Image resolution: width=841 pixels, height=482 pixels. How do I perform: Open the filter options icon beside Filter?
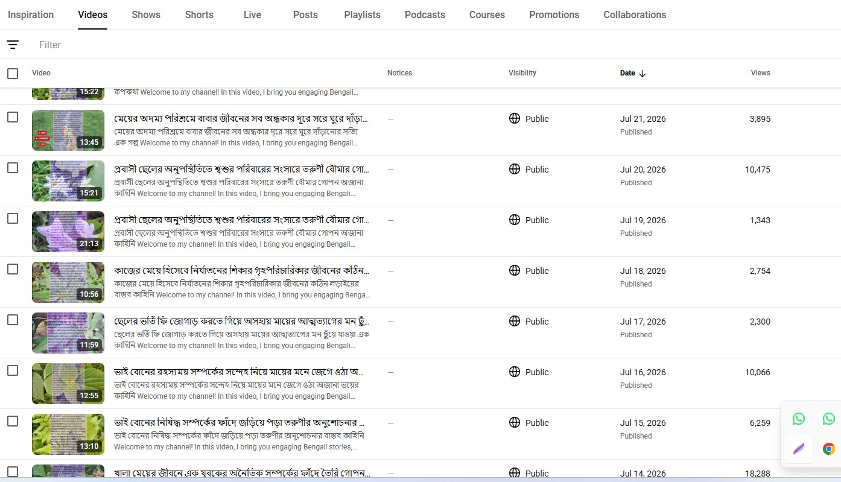click(13, 45)
